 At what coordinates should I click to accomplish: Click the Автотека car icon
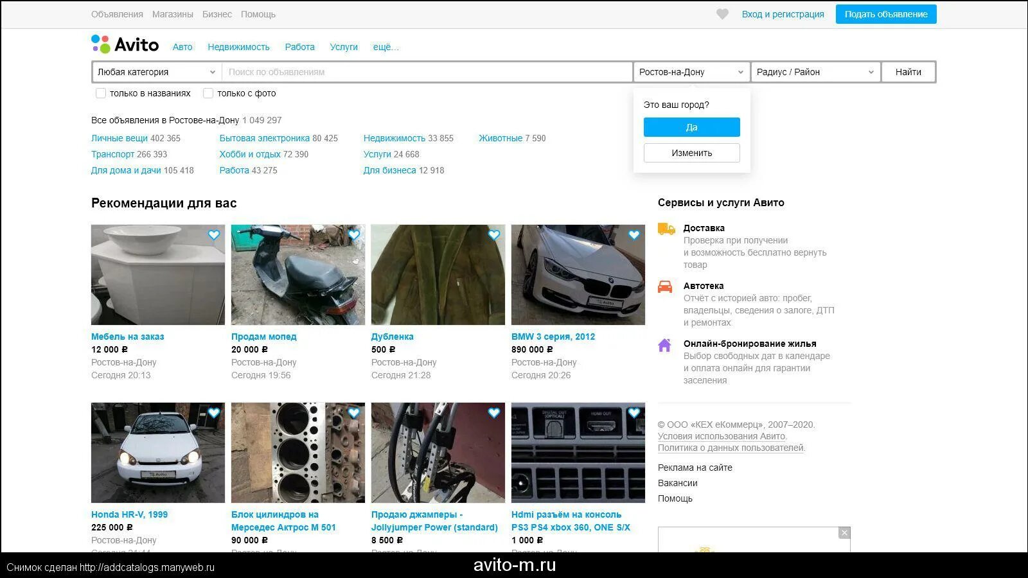(665, 286)
